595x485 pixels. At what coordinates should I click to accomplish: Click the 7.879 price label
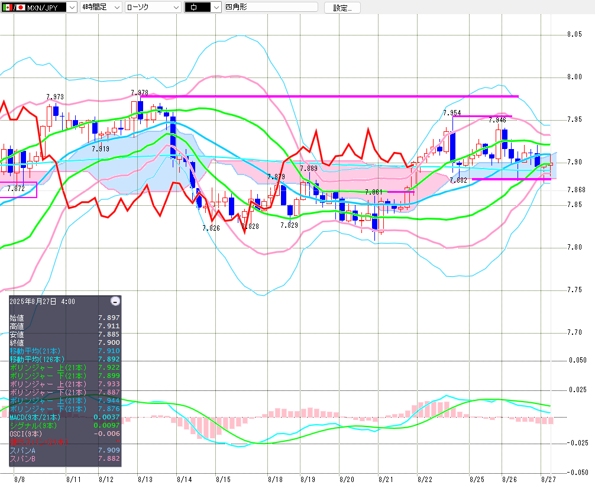[x=276, y=177]
